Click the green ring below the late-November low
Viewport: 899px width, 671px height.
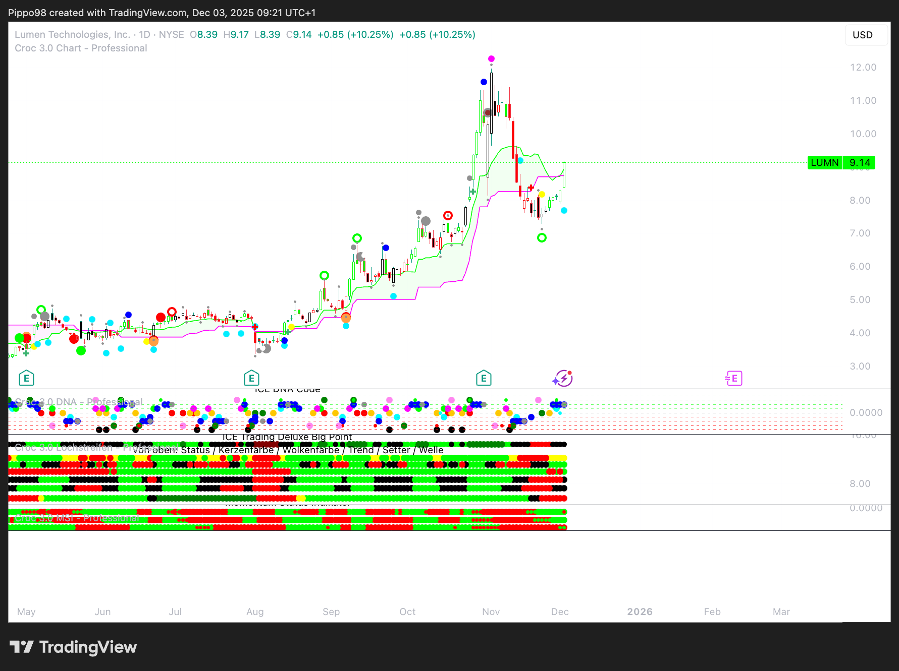point(542,238)
